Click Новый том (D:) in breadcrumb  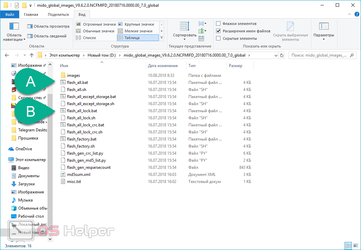click(x=101, y=55)
